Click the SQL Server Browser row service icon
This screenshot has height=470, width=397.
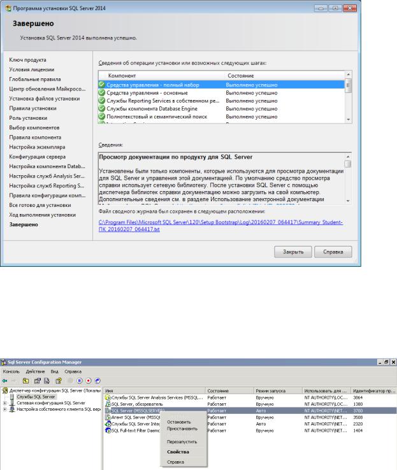coord(108,404)
